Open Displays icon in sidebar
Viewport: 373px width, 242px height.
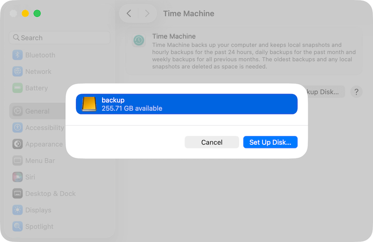pos(17,210)
